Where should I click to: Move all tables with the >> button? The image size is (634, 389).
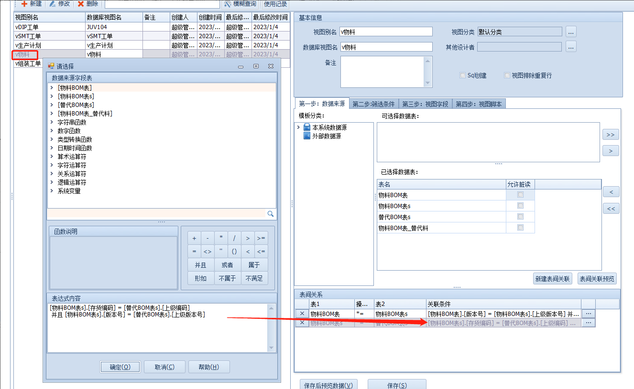[x=610, y=135]
